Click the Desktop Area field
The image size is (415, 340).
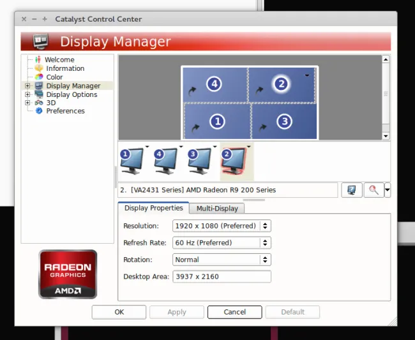222,277
